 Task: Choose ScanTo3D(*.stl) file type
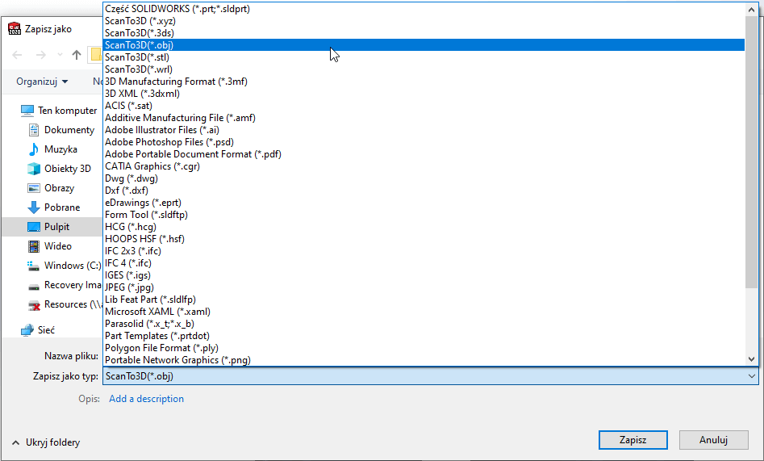(x=424, y=57)
